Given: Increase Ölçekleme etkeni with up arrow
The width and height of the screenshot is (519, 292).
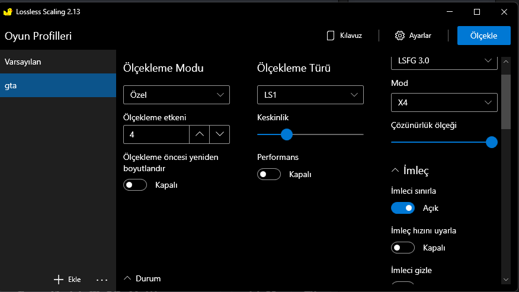Looking at the screenshot, I should (199, 134).
